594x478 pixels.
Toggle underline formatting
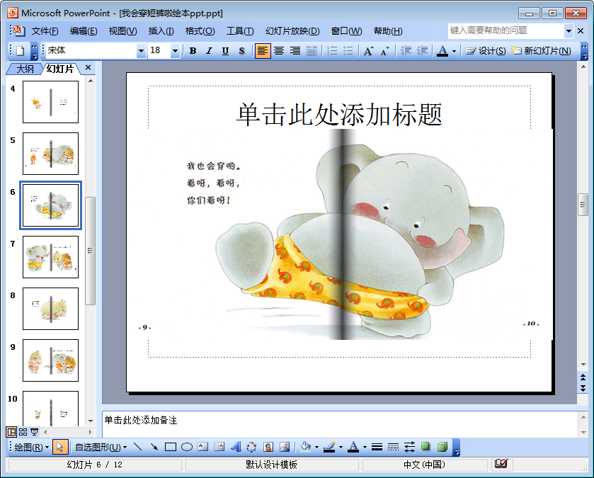(225, 51)
